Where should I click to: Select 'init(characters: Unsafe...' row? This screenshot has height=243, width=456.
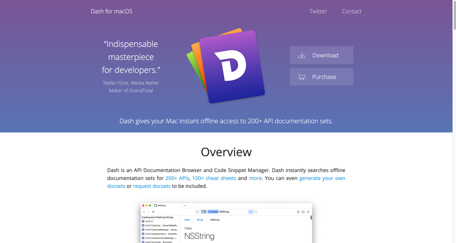160,234
